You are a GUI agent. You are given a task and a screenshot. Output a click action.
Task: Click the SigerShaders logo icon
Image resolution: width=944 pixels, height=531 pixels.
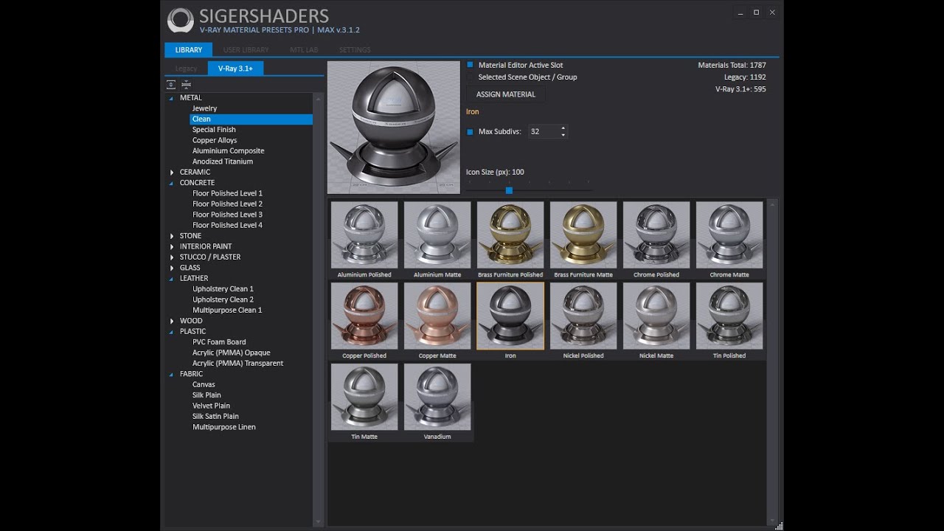(181, 21)
